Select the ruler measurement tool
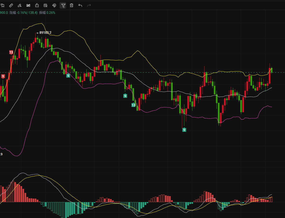This screenshot has width=285, height=218. [11, 5]
